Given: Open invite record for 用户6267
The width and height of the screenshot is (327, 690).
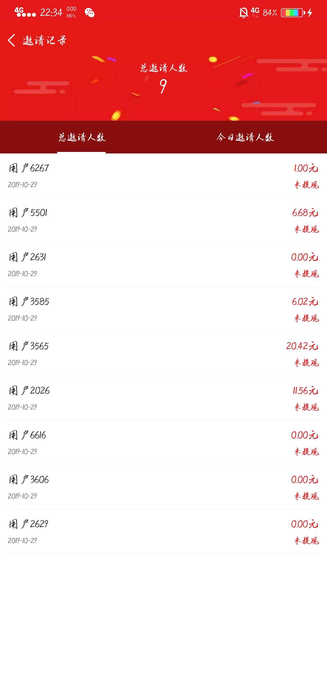Looking at the screenshot, I should click(163, 176).
